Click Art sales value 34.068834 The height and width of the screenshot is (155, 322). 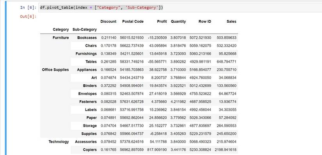[228, 78]
